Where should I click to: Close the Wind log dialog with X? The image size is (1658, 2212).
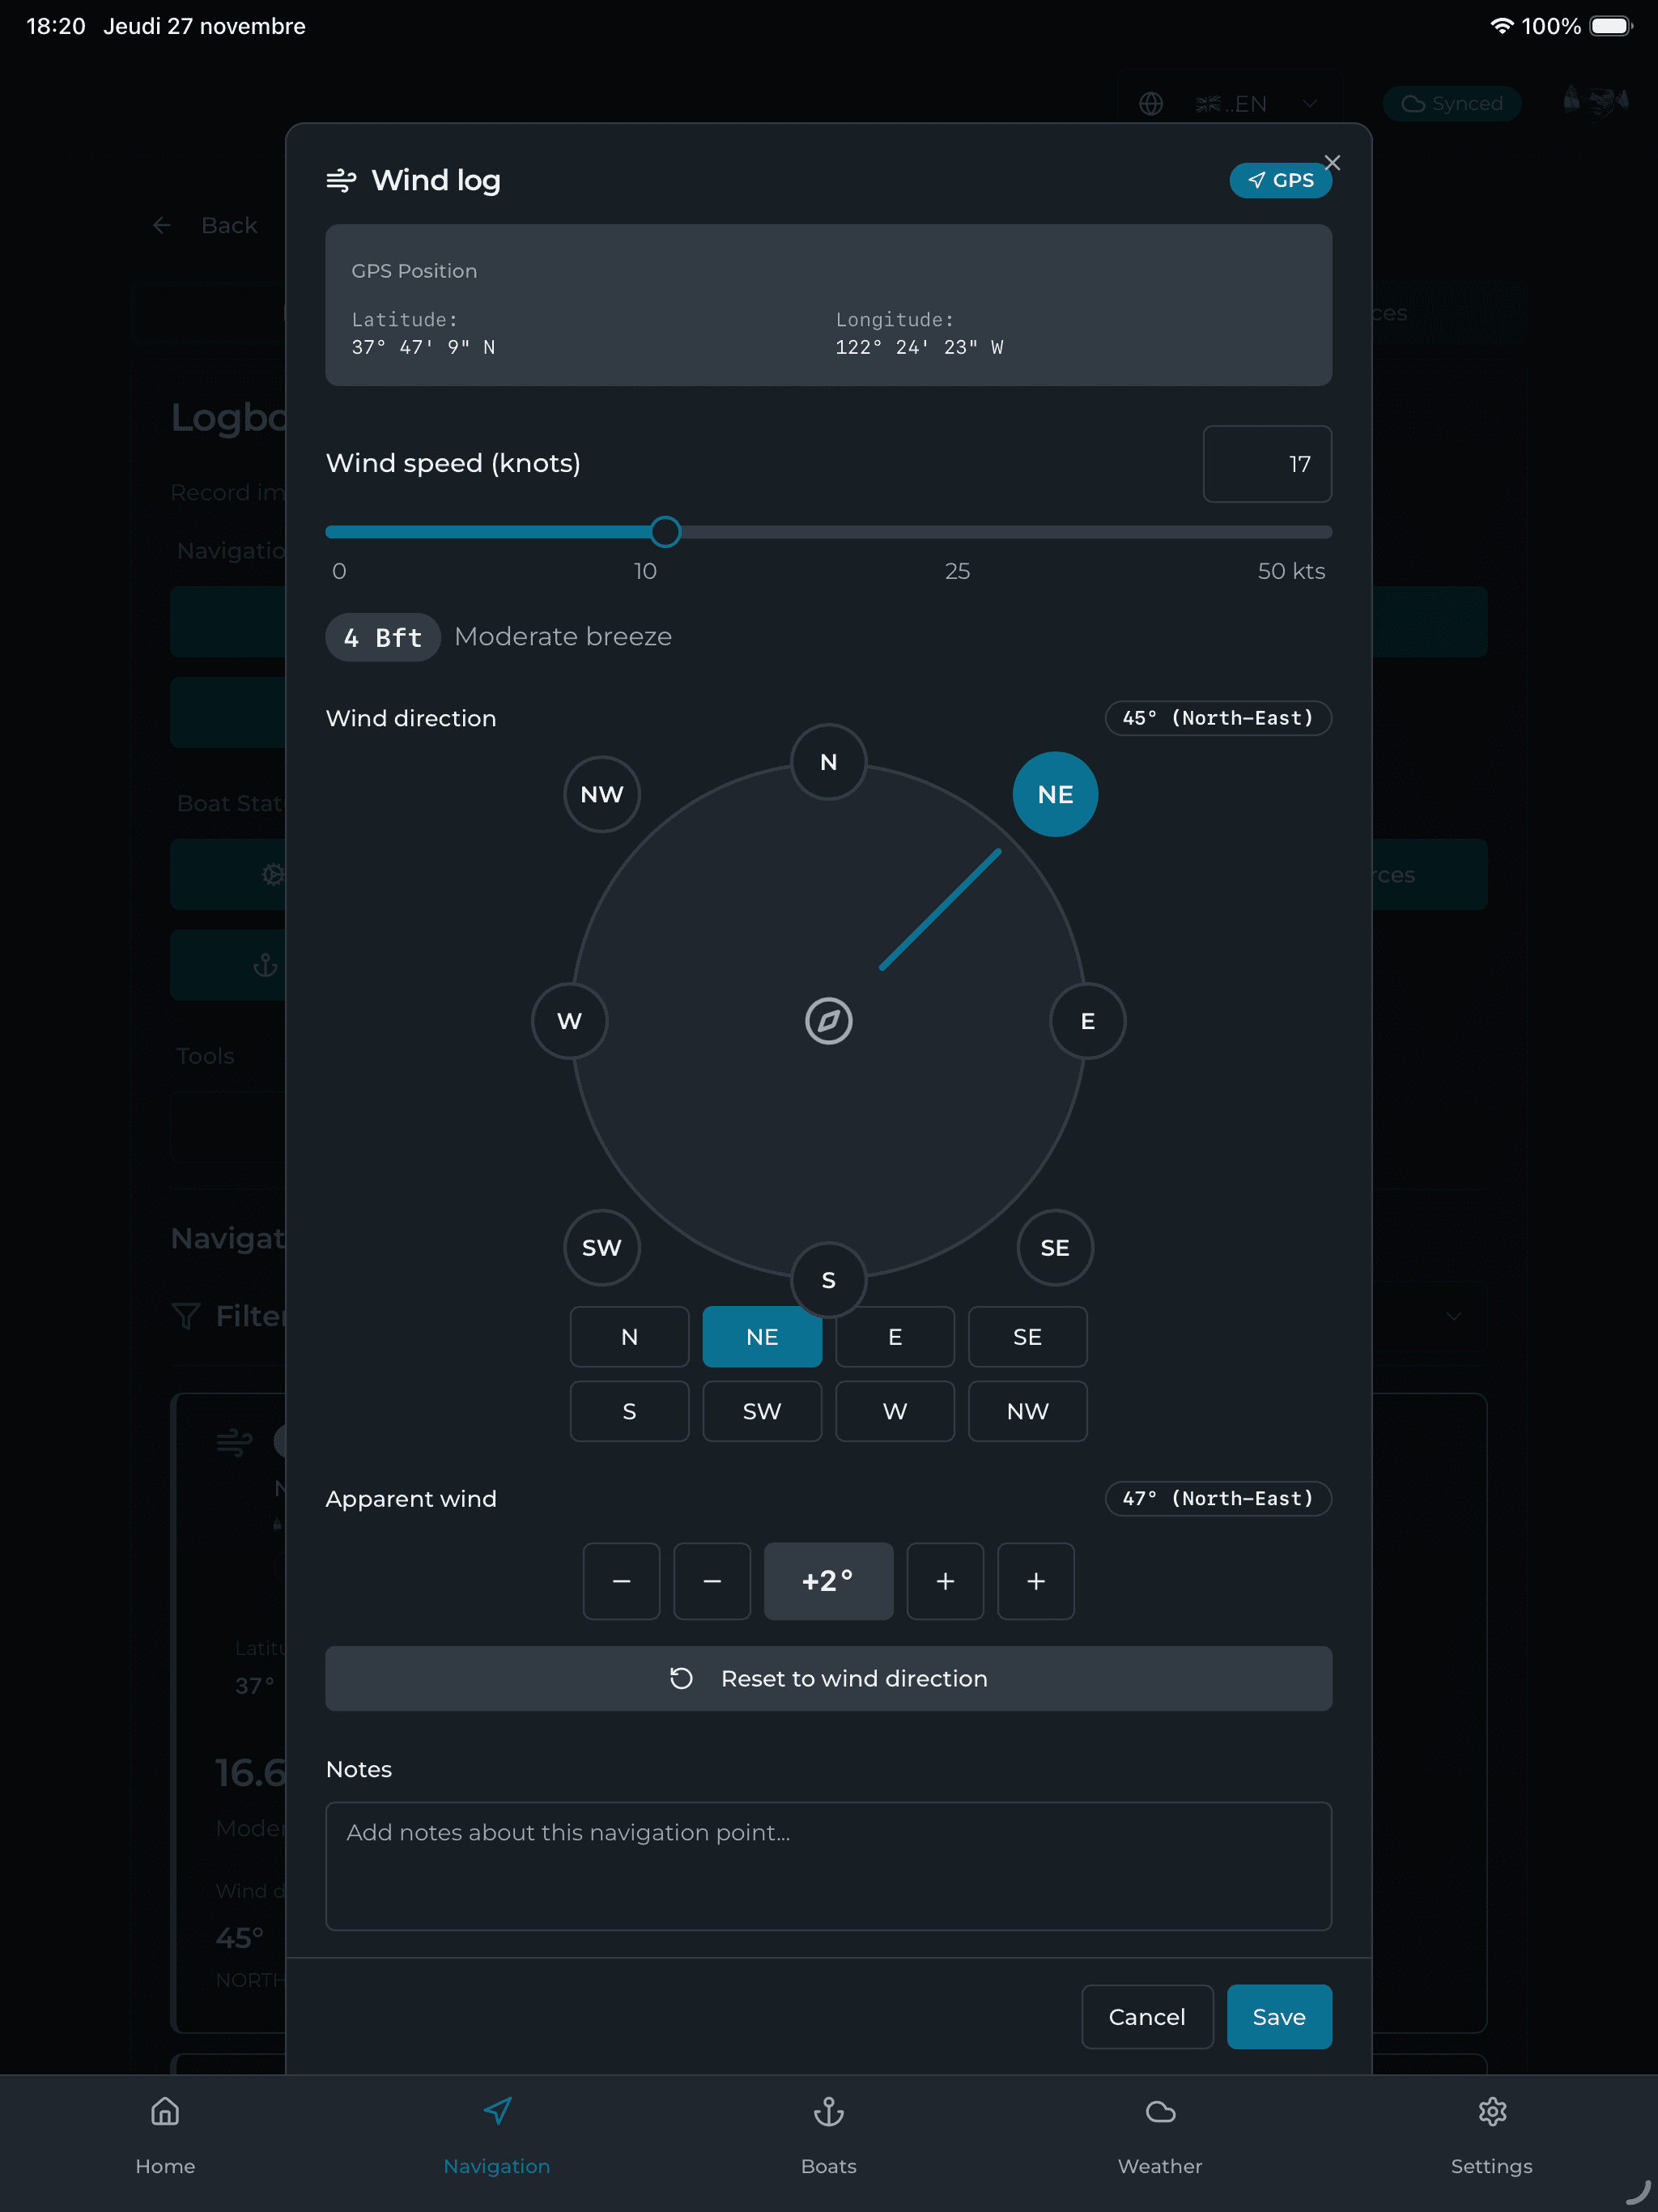[x=1332, y=162]
